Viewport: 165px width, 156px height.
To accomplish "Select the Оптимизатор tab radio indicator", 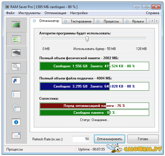I will click(x=34, y=21).
